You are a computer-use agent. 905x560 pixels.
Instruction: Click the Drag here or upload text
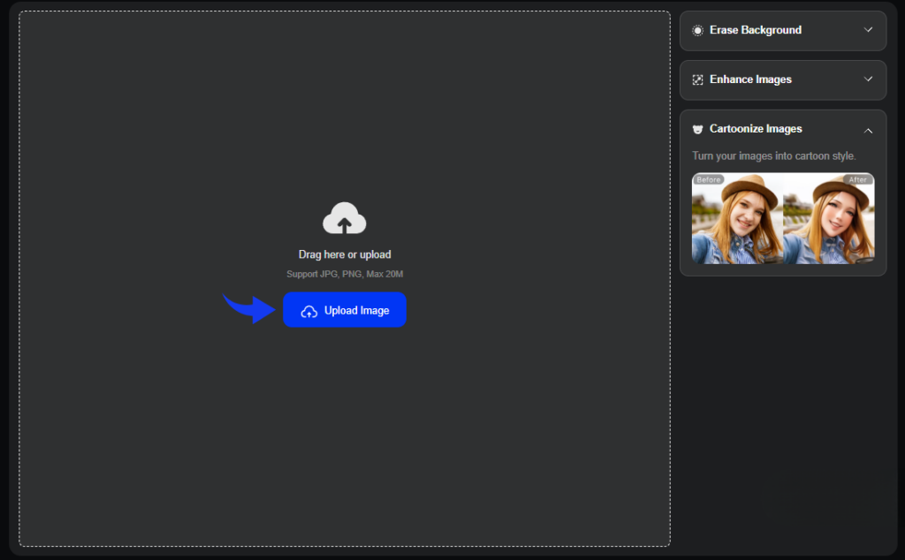[345, 254]
